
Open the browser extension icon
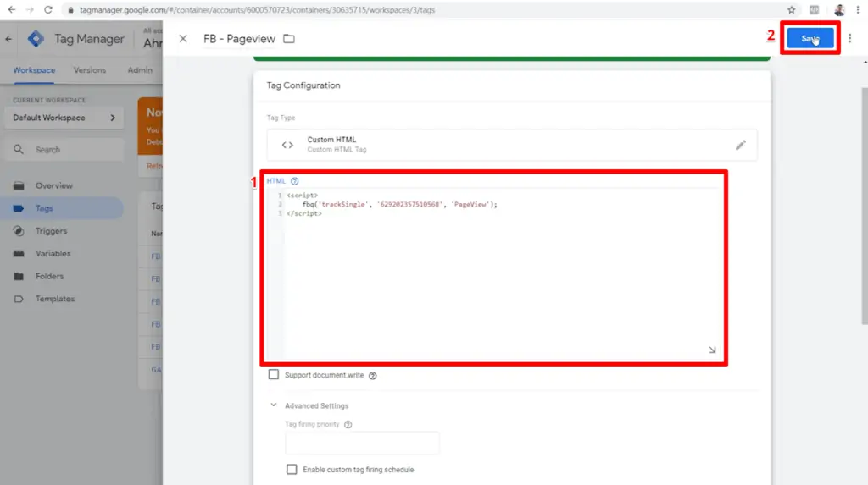point(814,9)
